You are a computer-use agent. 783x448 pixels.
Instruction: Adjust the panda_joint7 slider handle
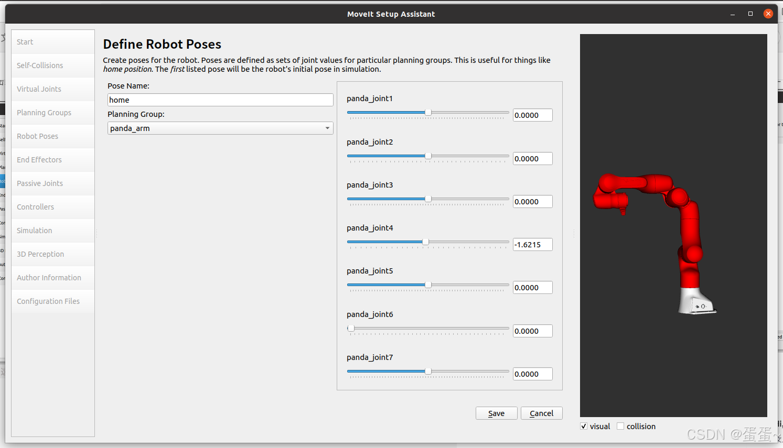[428, 371]
